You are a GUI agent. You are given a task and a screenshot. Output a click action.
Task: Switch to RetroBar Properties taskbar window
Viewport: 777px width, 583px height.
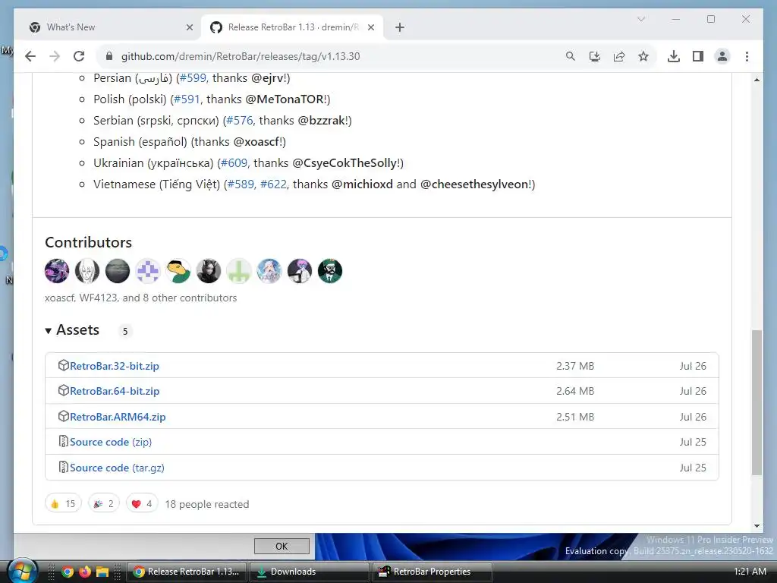(432, 572)
